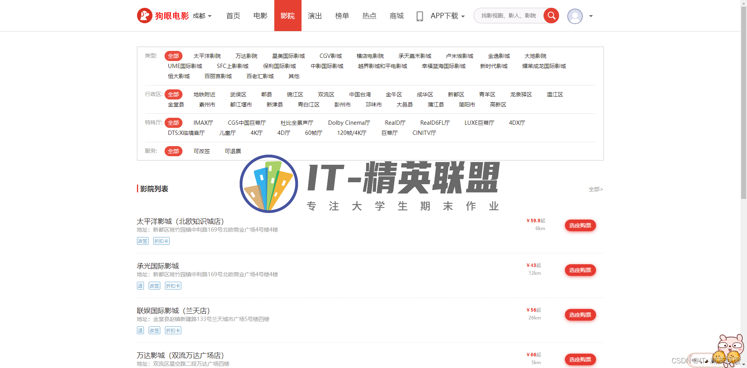This screenshot has width=747, height=368.
Task: Open 承光国际影城 cinema title
Action: tap(158, 266)
